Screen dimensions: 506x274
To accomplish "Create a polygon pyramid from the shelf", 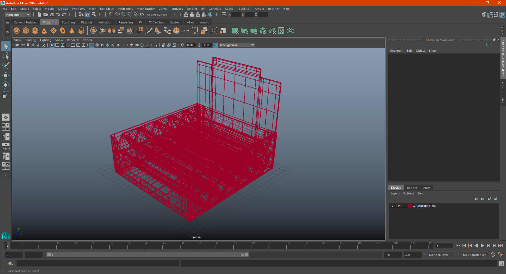I will (72, 31).
